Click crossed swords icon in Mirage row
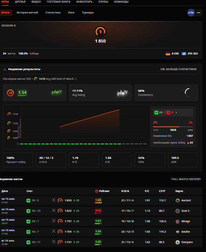The height and width of the screenshot is (252, 206). [x=54, y=221]
